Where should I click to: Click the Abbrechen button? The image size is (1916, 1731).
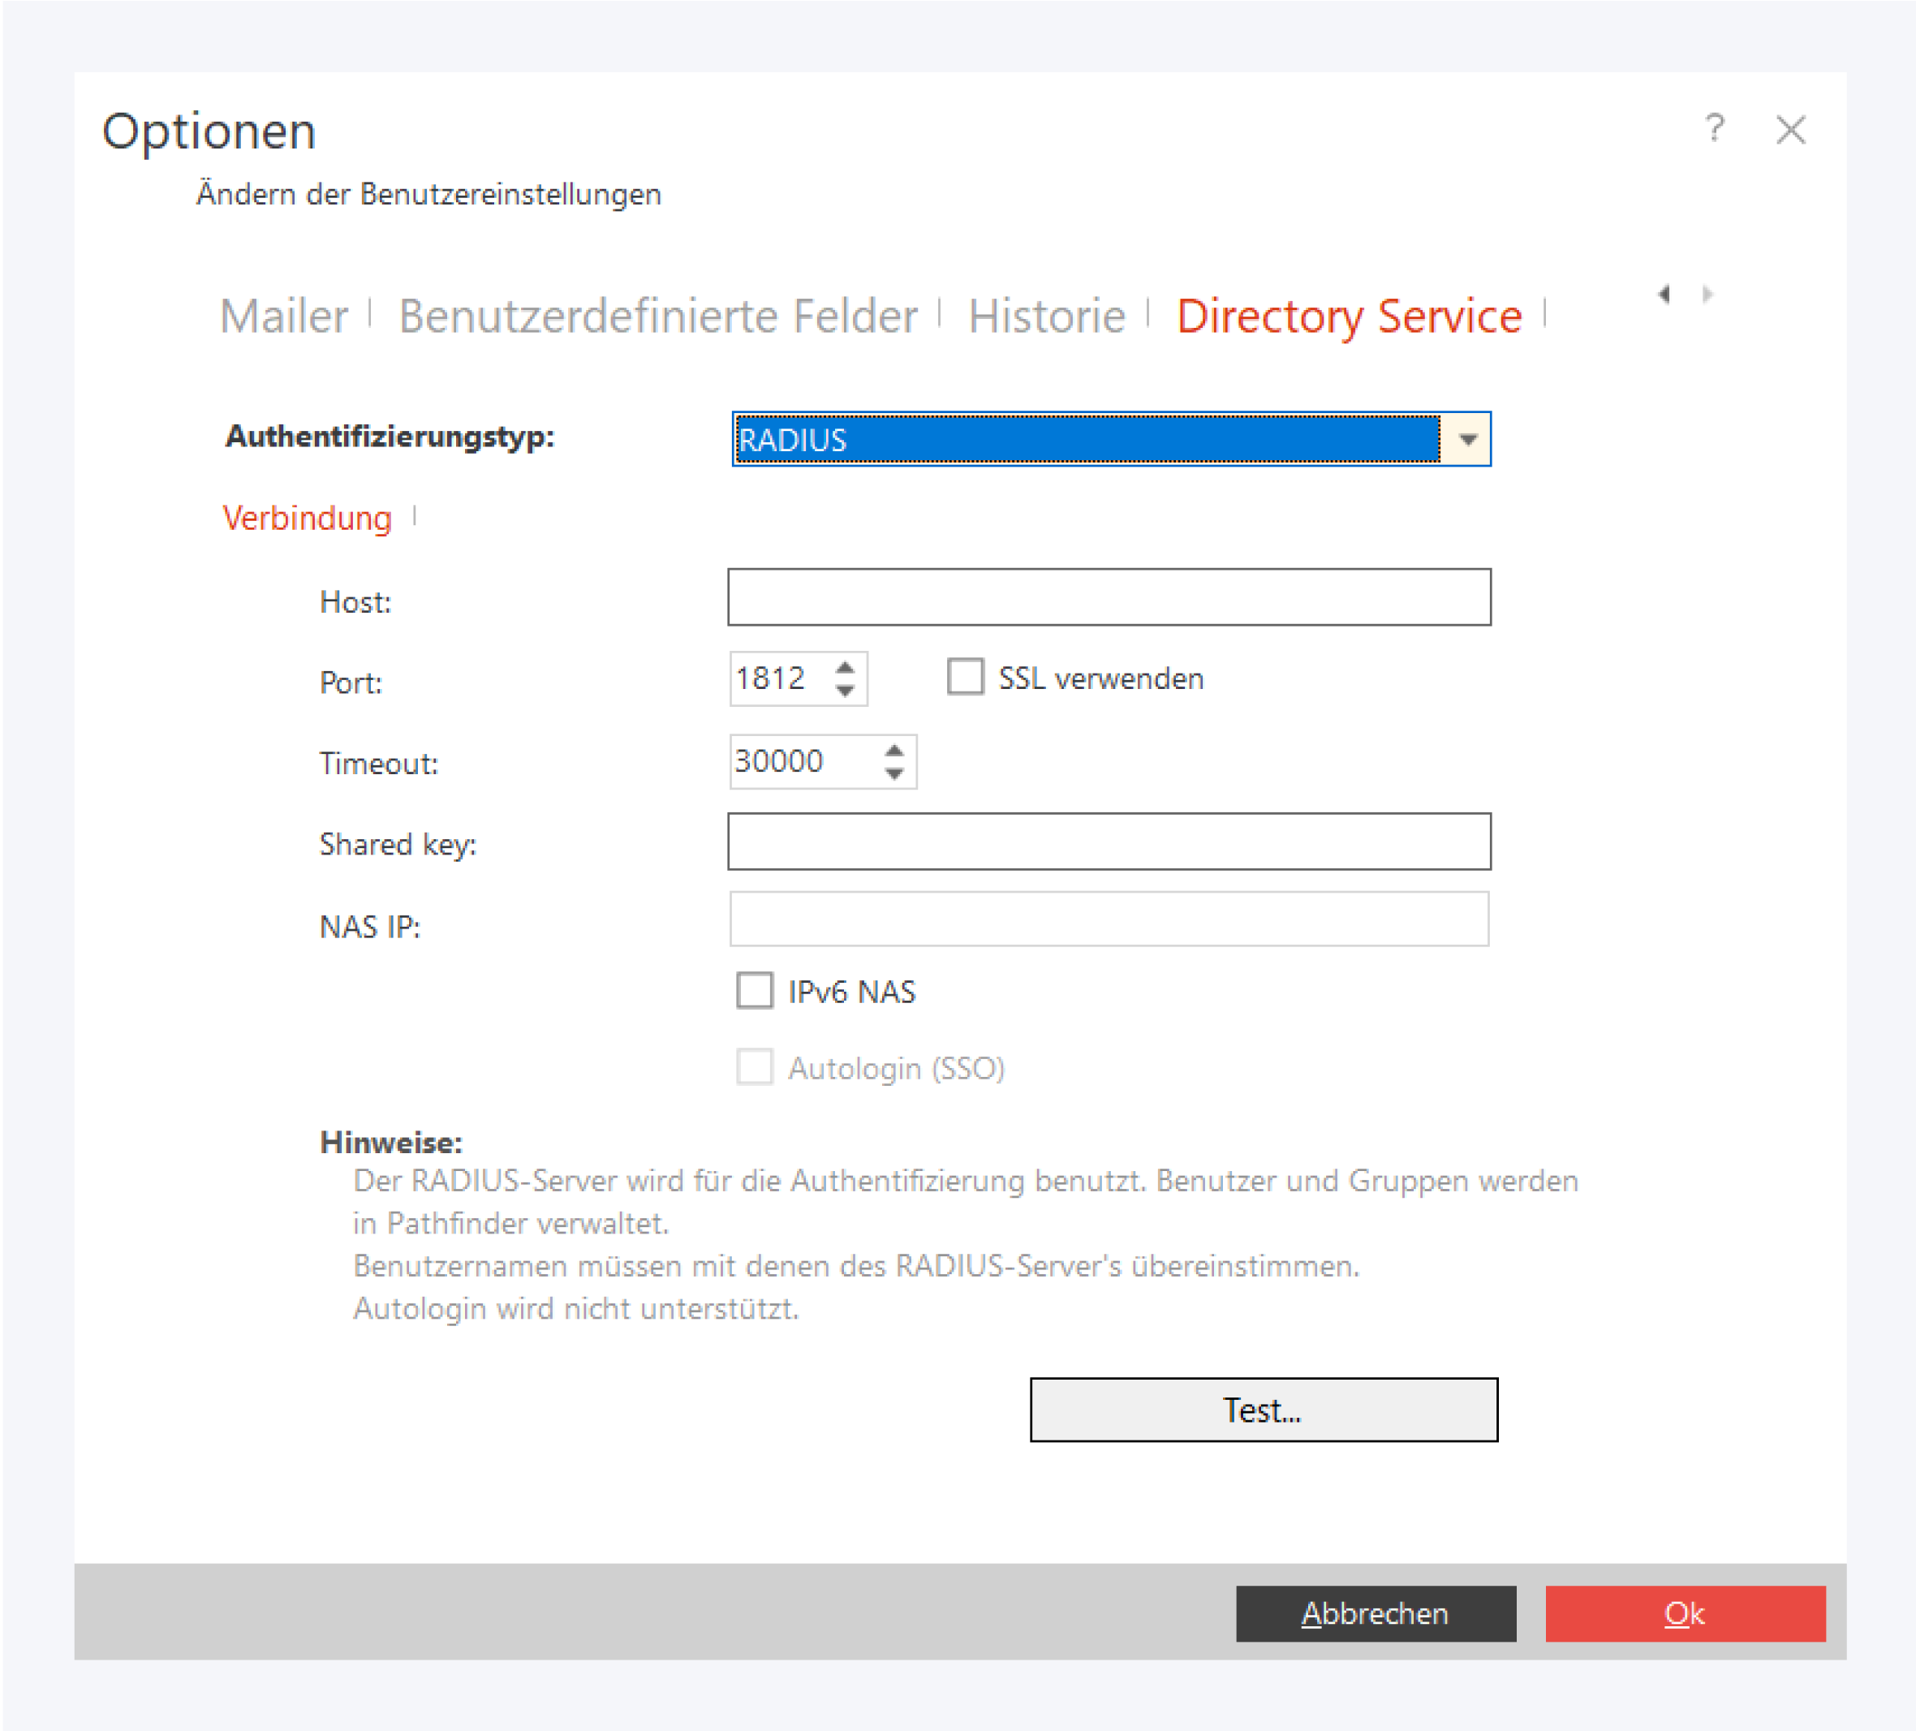[x=1376, y=1613]
